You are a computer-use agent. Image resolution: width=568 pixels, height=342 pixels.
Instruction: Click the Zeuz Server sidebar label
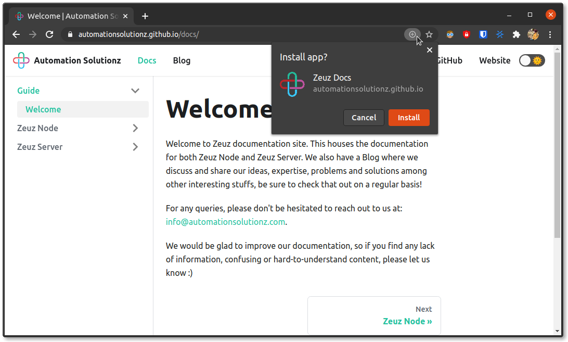tap(40, 147)
